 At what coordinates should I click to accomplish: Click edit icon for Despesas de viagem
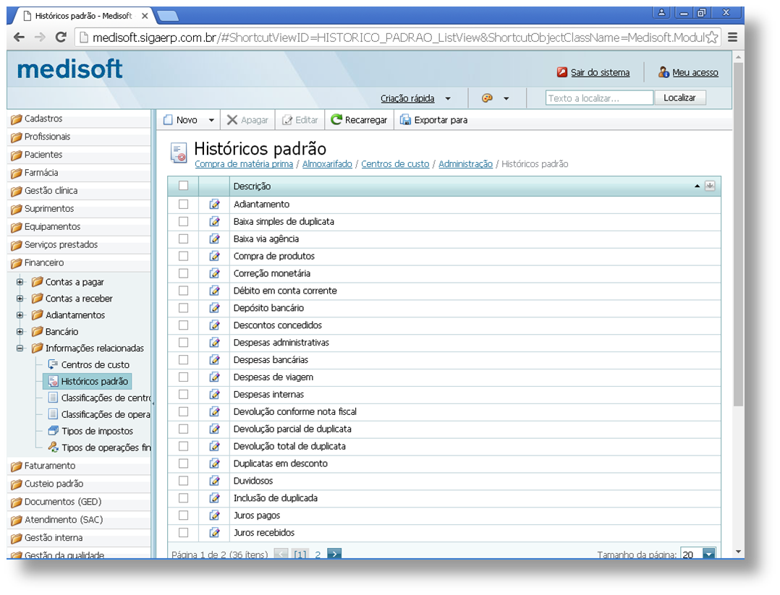214,377
